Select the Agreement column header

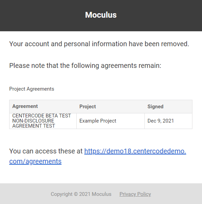25,106
